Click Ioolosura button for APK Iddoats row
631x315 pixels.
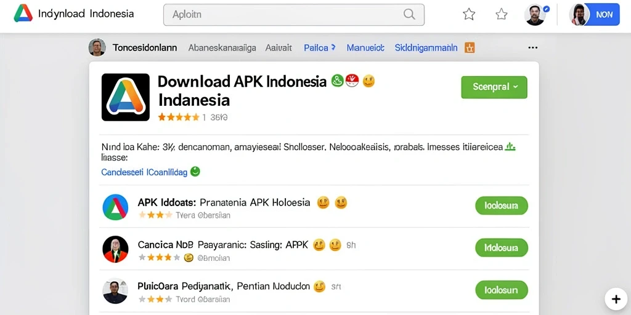(502, 205)
